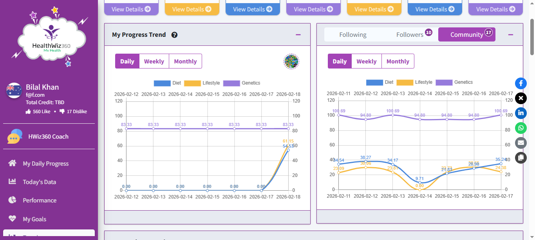Click the 35.24 Diet point in Community chart
The image size is (535, 240).
coord(501,164)
